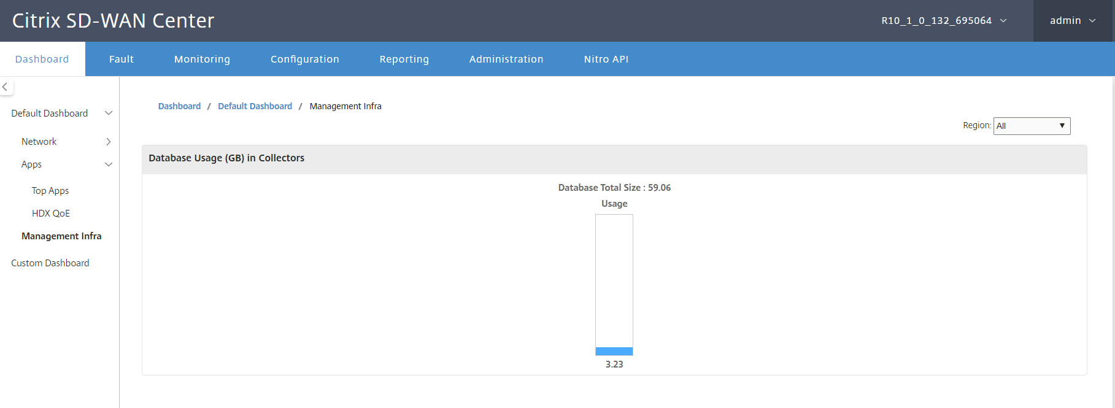Click the Default Dashboard breadcrumb link
The width and height of the screenshot is (1115, 408).
(x=255, y=106)
